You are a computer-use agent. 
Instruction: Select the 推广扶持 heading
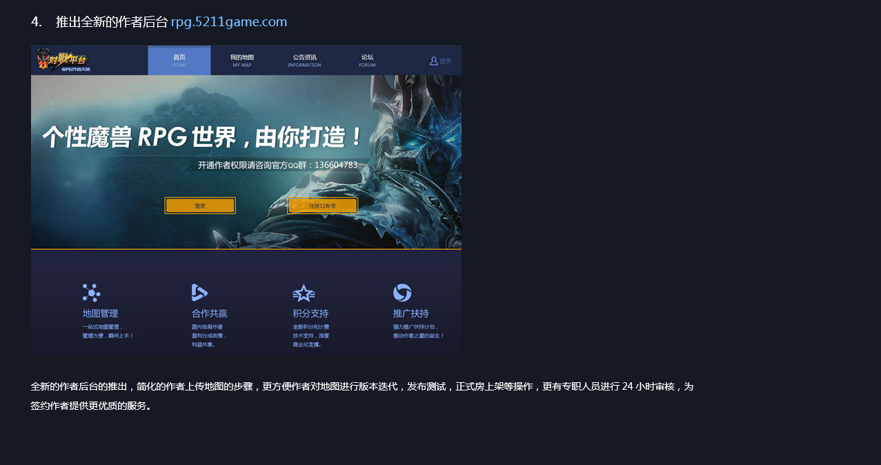411,313
